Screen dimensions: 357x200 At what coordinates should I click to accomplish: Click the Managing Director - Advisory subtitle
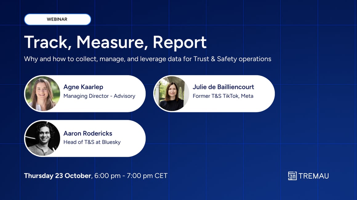(x=99, y=96)
